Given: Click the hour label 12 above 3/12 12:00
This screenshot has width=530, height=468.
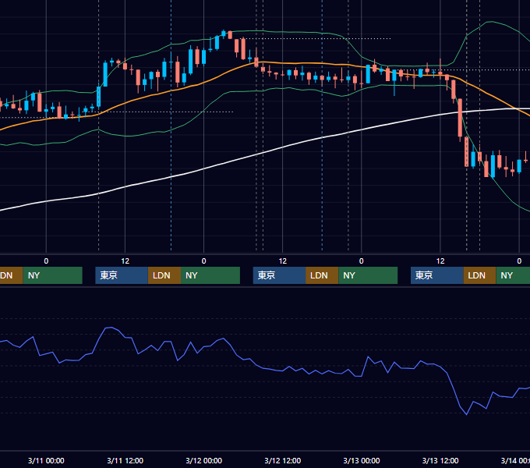Looking at the screenshot, I should coord(283,261).
